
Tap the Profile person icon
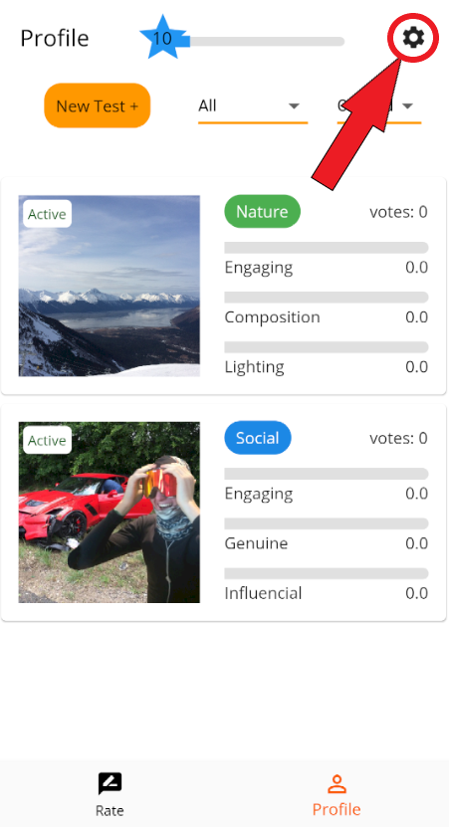tap(337, 784)
